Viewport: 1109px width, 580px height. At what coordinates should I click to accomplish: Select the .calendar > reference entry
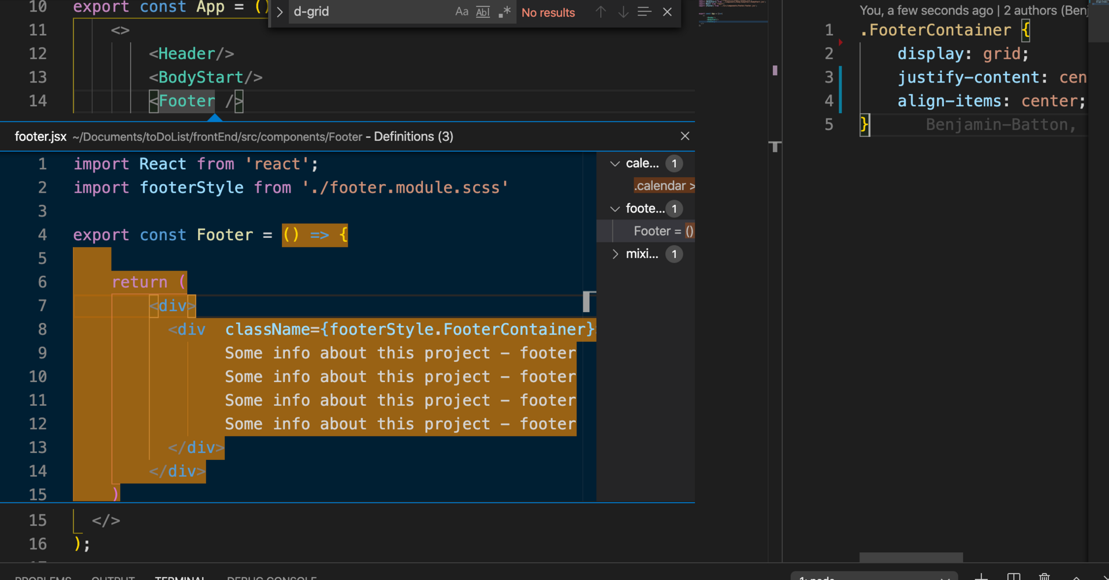[664, 186]
